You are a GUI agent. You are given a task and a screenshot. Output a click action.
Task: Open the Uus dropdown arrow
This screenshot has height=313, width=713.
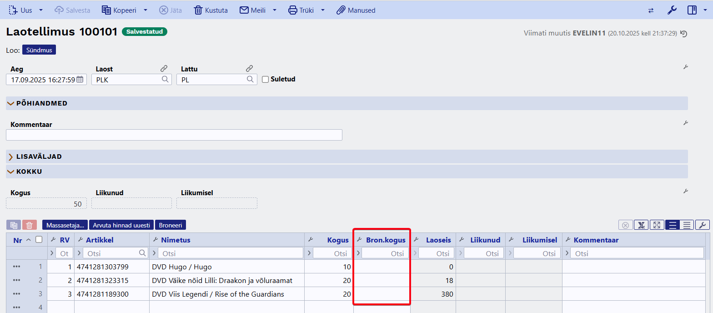coord(41,10)
